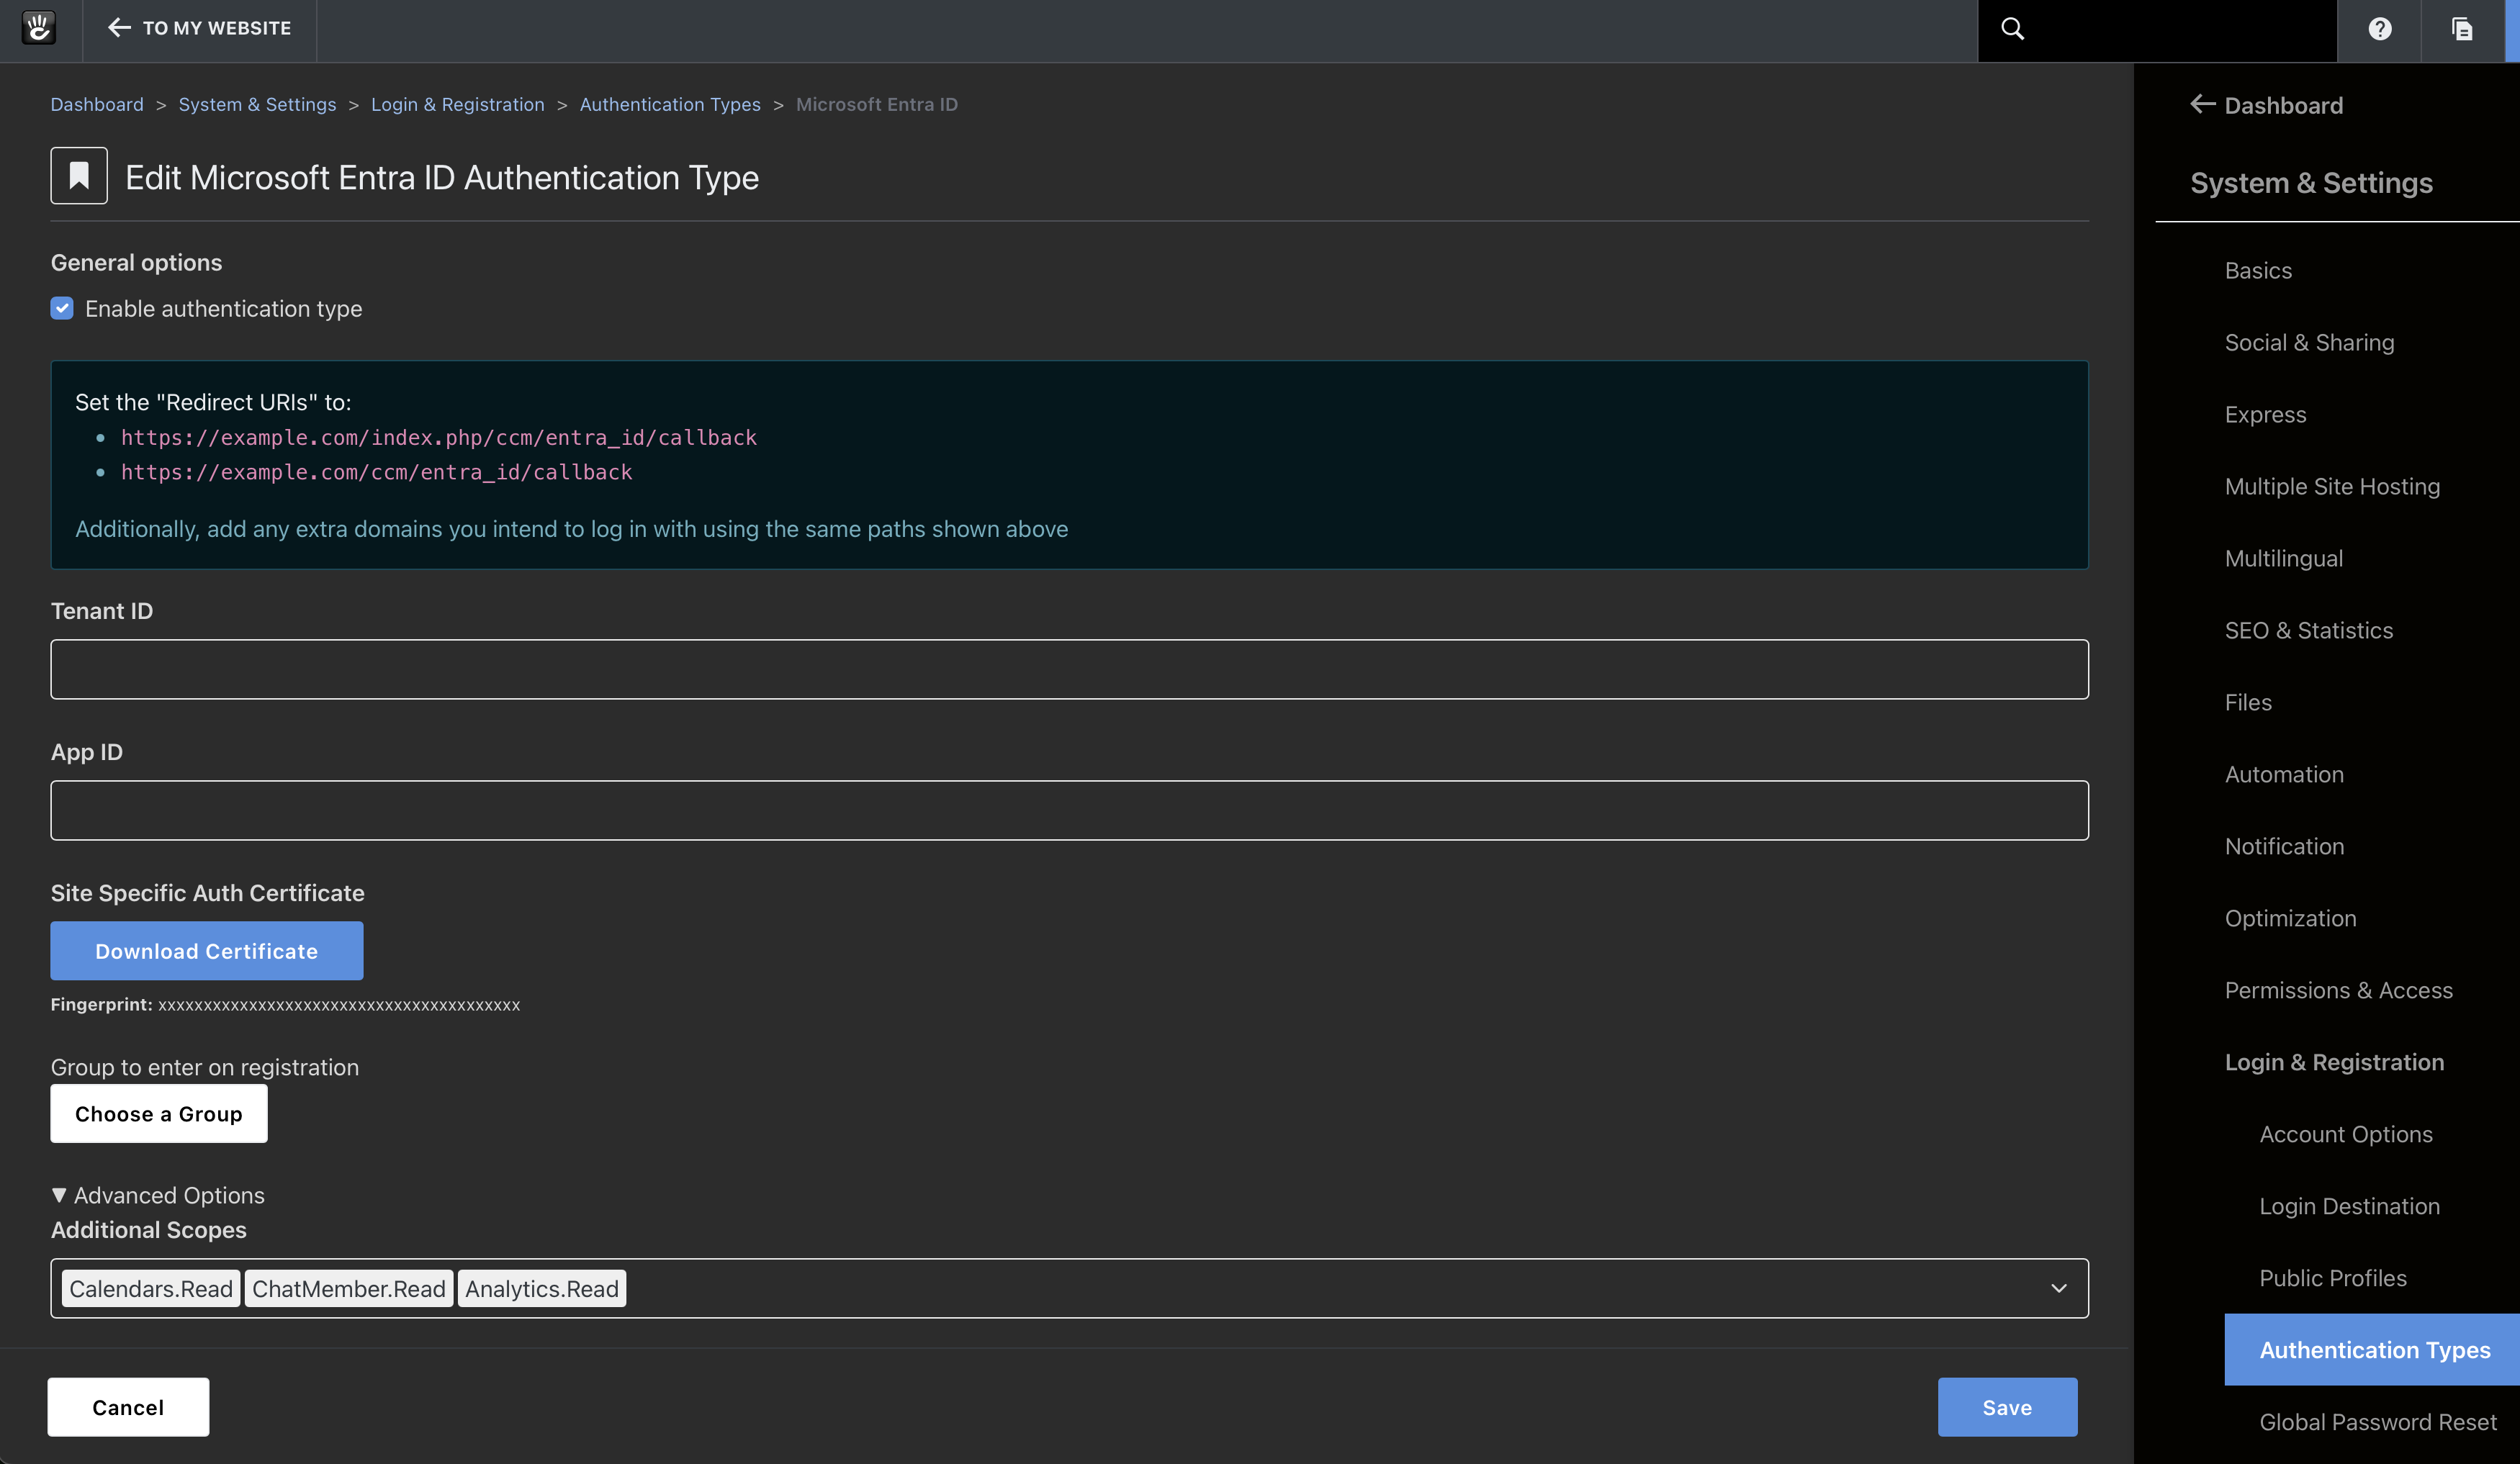Image resolution: width=2520 pixels, height=1464 pixels.
Task: Open the Additional Scopes dropdown arrow
Action: 2058,1288
